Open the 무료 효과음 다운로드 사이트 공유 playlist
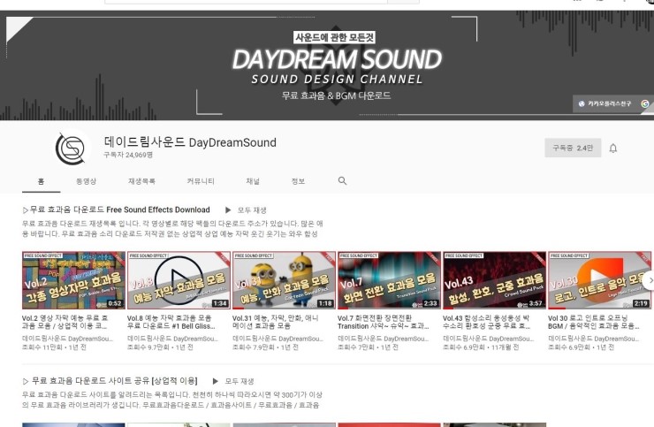Viewport: 654px width, 427px height. 110,381
